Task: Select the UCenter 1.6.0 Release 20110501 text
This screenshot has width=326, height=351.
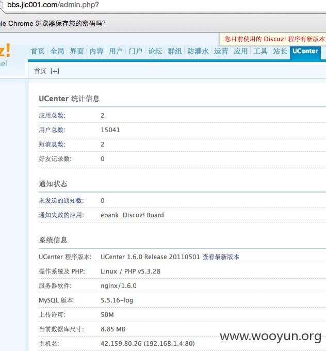Action: [x=150, y=257]
